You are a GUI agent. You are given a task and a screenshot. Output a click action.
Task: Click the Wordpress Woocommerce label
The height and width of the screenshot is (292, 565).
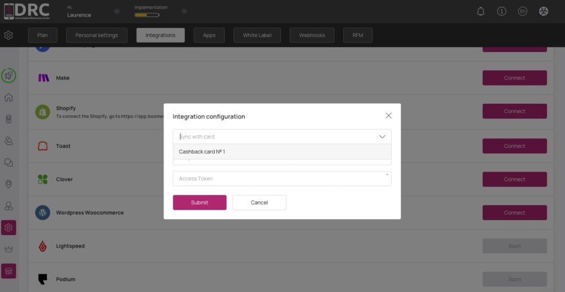(x=90, y=213)
